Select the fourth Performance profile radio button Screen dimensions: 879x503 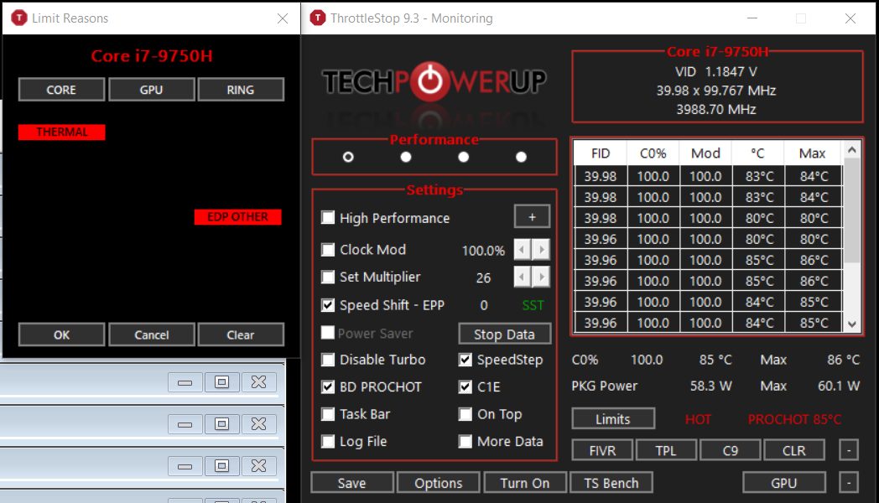point(522,158)
